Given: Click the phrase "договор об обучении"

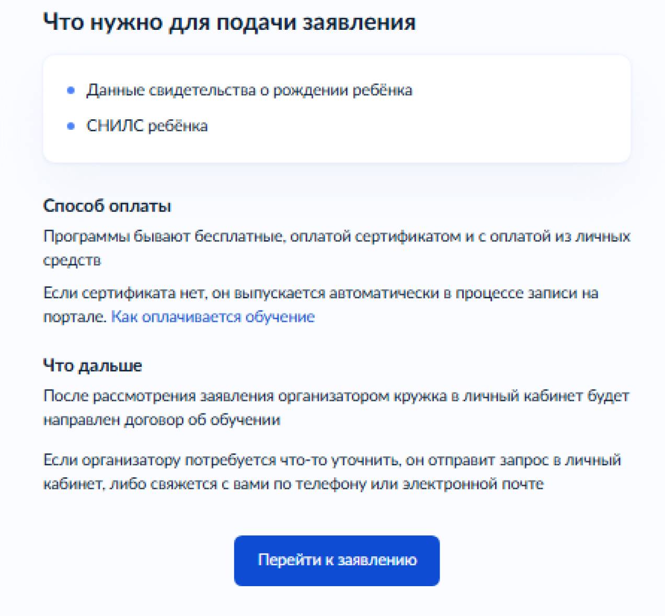Looking at the screenshot, I should coord(202,420).
